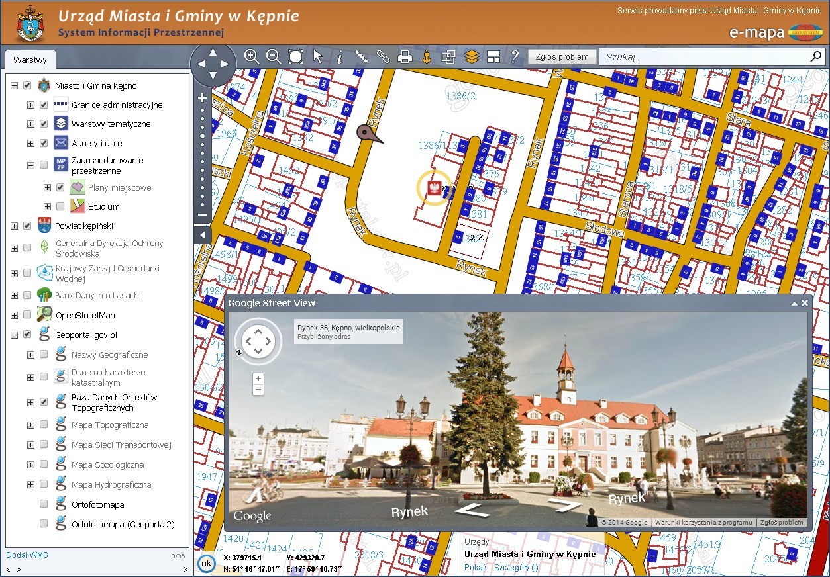Collapse the Geoportal.gov.pl node
830x577 pixels.
[x=14, y=335]
